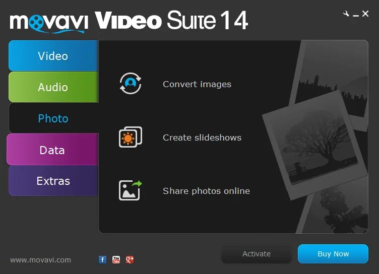This screenshot has width=379, height=274.
Task: Choose the Convert images text label
Action: 197,84
